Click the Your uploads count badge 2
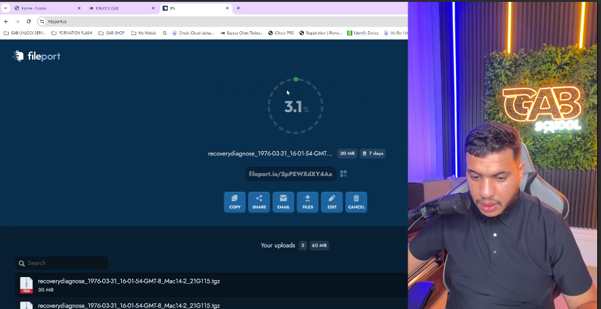Image resolution: width=601 pixels, height=309 pixels. tap(303, 246)
